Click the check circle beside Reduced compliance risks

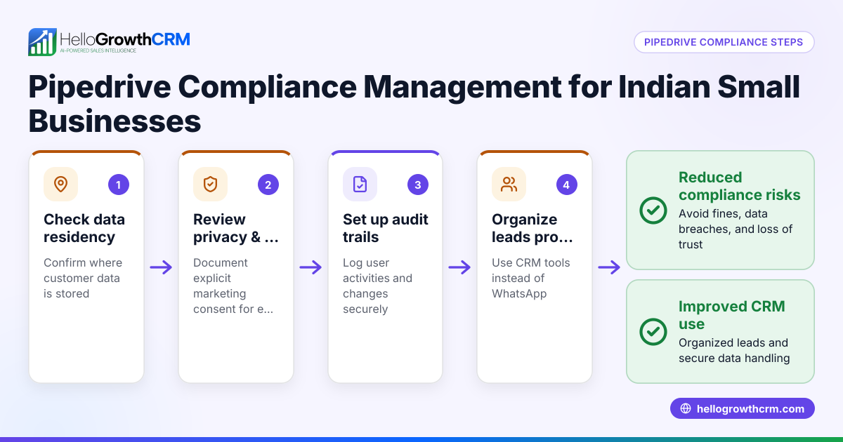[x=653, y=210]
